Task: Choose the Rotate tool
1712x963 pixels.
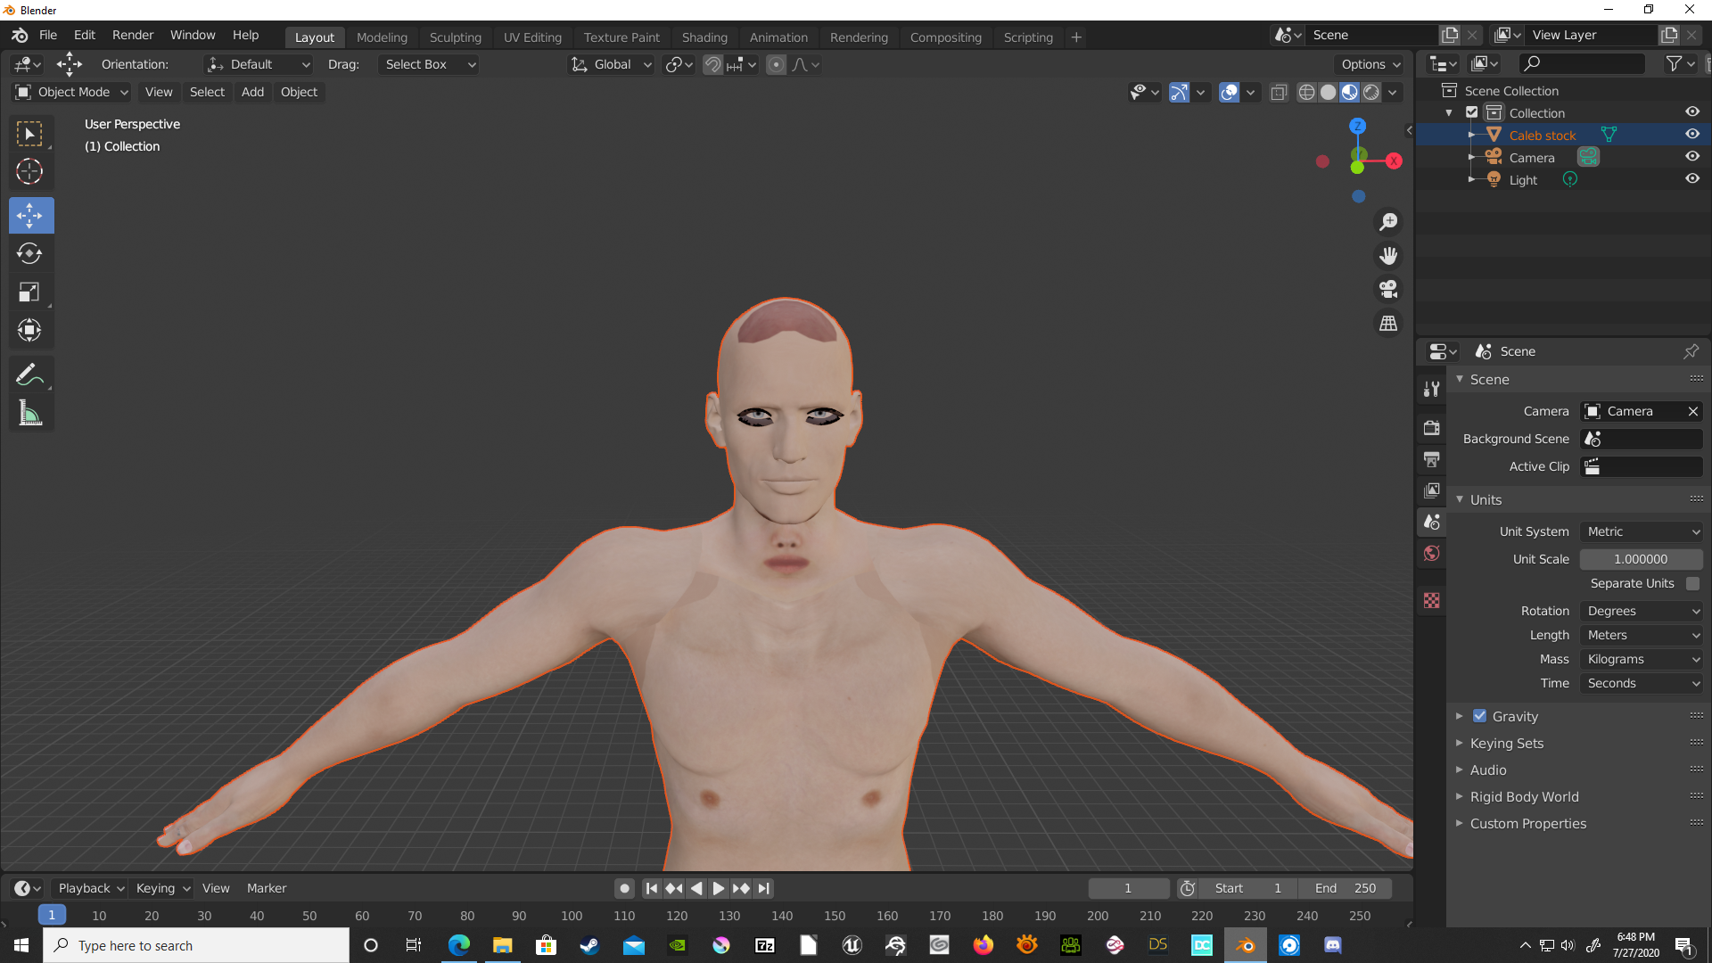Action: (29, 253)
